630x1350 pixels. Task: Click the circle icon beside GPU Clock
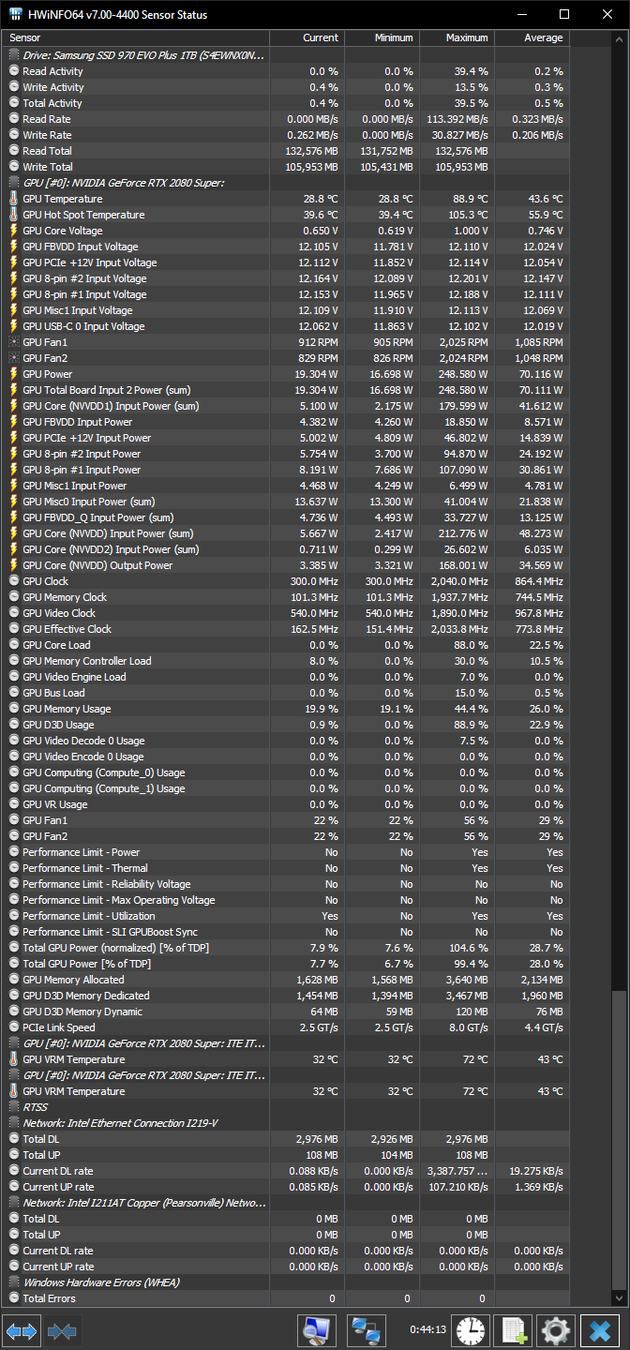[x=13, y=581]
